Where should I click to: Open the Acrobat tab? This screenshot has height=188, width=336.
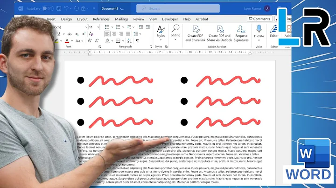tap(202, 19)
